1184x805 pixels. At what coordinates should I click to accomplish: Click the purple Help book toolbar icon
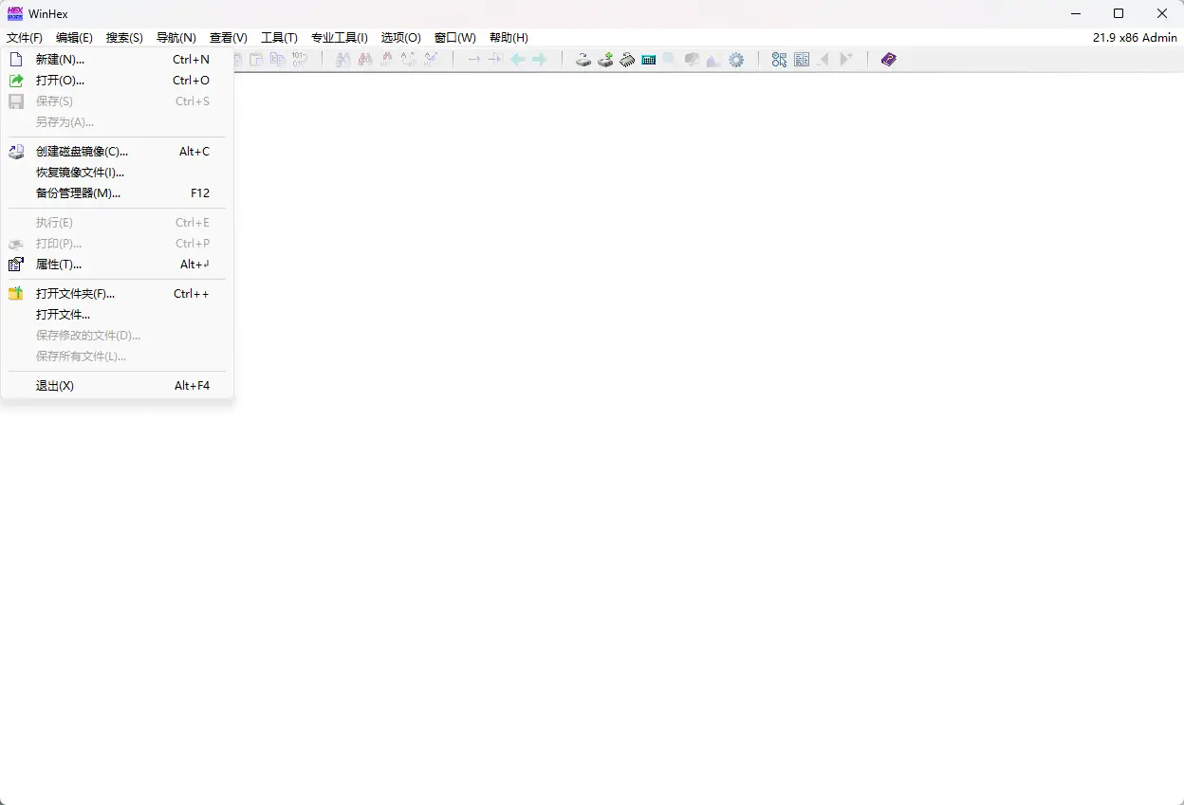889,60
